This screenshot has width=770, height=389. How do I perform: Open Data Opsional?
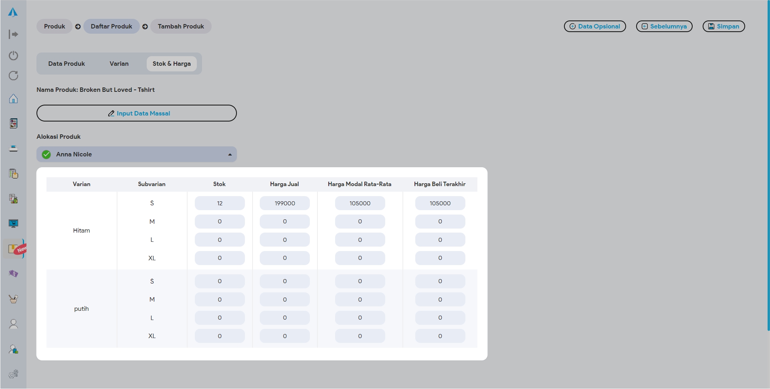(x=594, y=26)
